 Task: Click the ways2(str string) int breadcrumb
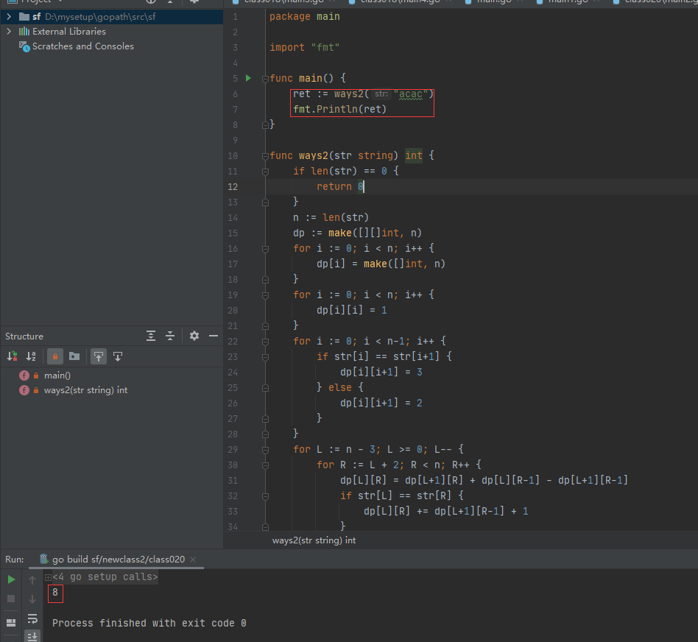pos(314,540)
